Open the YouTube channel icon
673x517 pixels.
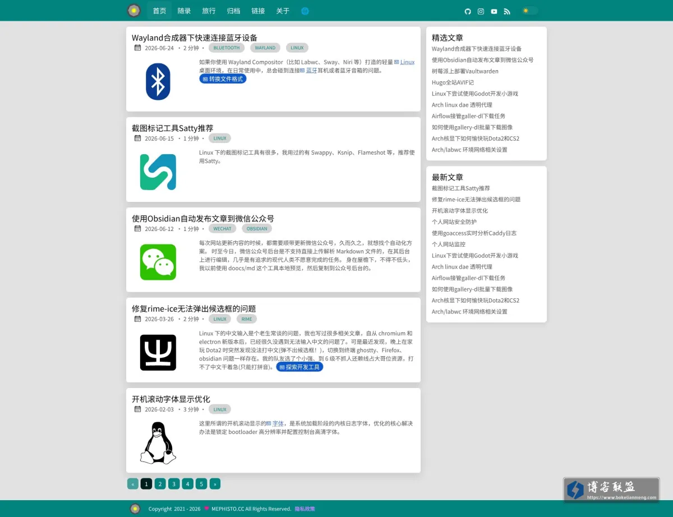[494, 11]
